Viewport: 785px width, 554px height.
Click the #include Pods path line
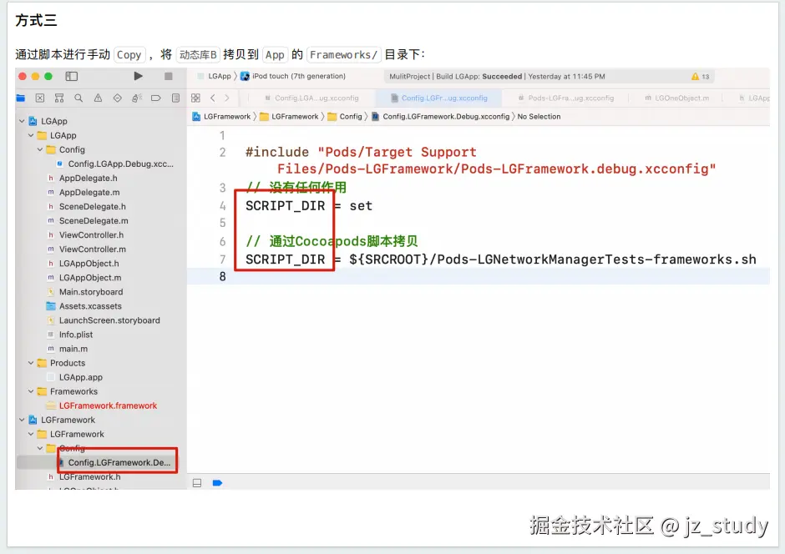click(x=481, y=160)
